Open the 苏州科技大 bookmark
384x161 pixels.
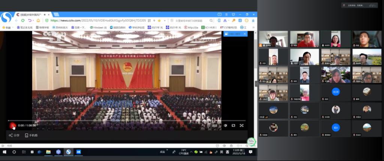[x=60, y=28]
